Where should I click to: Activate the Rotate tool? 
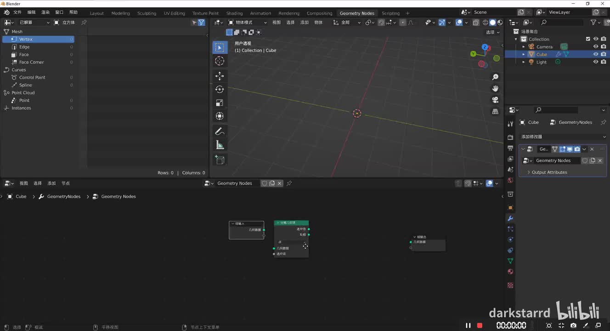point(220,90)
